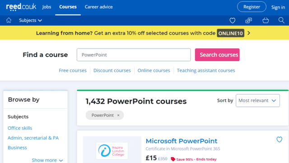Screen dimensions: 289x163
Task: Expand the Subjects dropdown menu
Action: point(30,20)
